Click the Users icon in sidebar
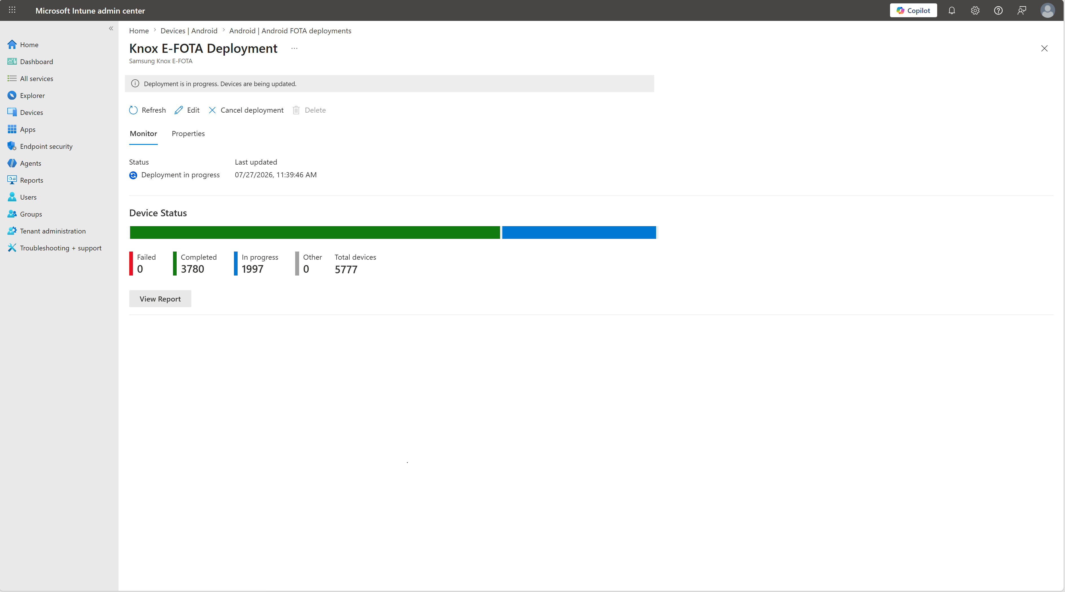The width and height of the screenshot is (1065, 592). (x=12, y=197)
